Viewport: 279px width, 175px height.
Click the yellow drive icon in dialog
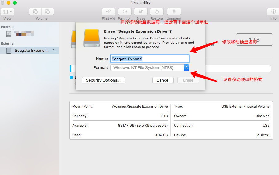92,38
